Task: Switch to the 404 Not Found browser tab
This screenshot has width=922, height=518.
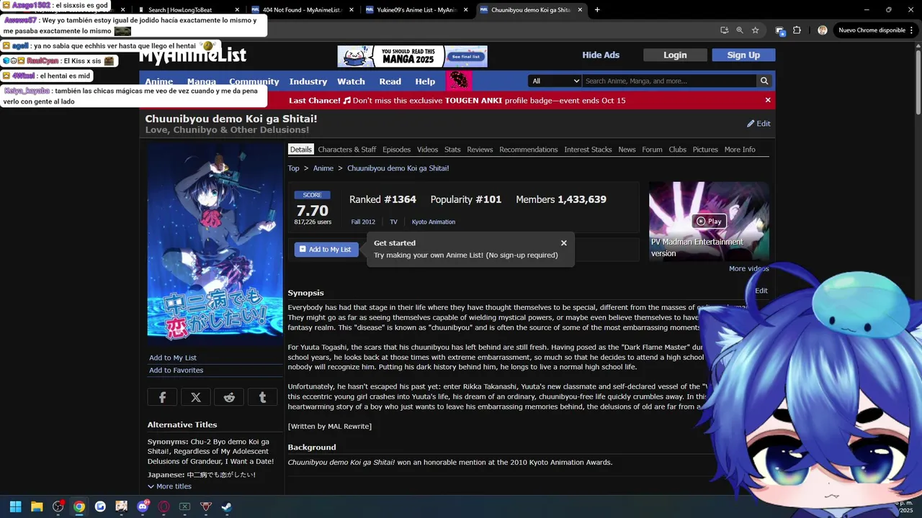Action: pyautogui.click(x=303, y=10)
